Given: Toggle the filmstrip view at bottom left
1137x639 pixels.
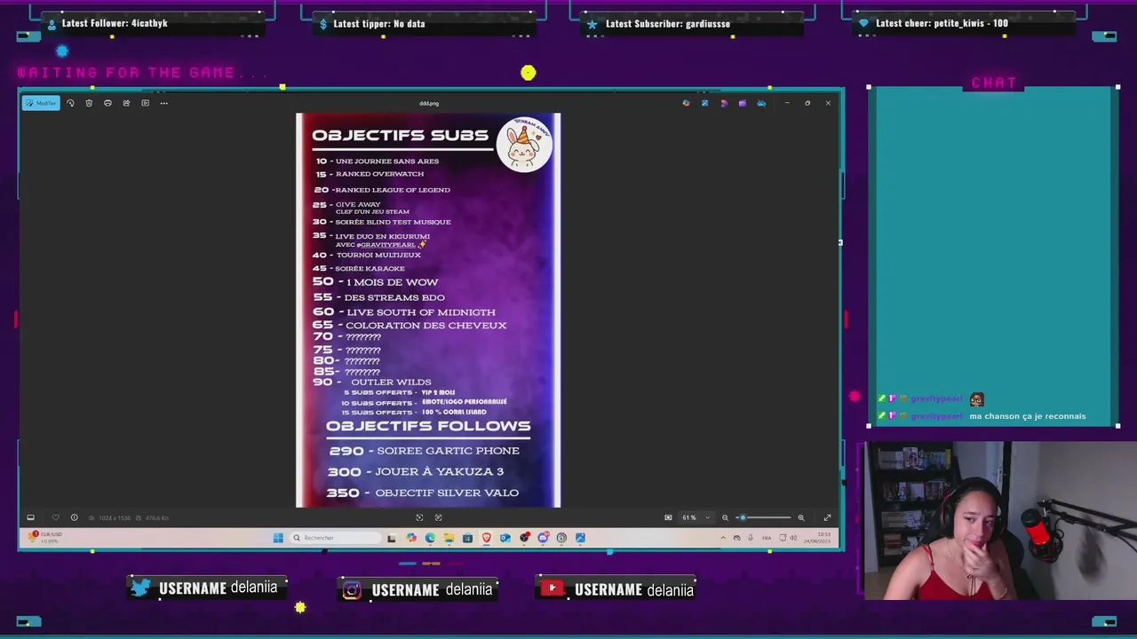Looking at the screenshot, I should pyautogui.click(x=30, y=517).
